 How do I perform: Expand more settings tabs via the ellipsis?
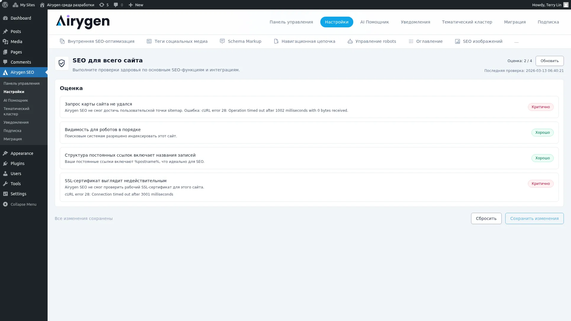pos(516,42)
